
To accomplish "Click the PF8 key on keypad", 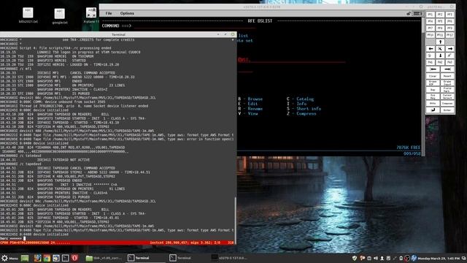I will 440,28.
